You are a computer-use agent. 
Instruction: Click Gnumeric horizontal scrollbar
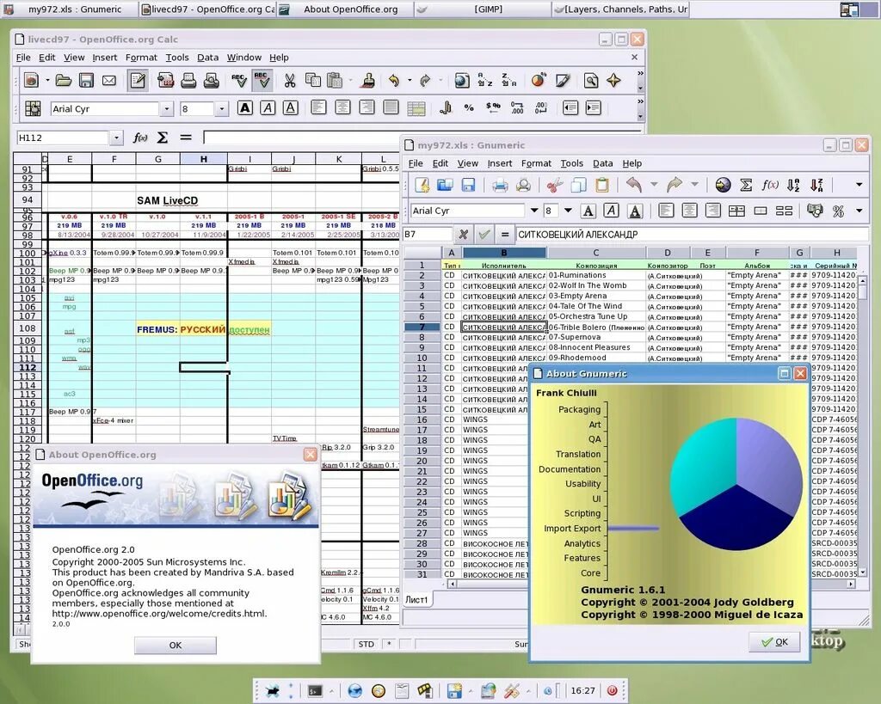pyautogui.click(x=651, y=584)
